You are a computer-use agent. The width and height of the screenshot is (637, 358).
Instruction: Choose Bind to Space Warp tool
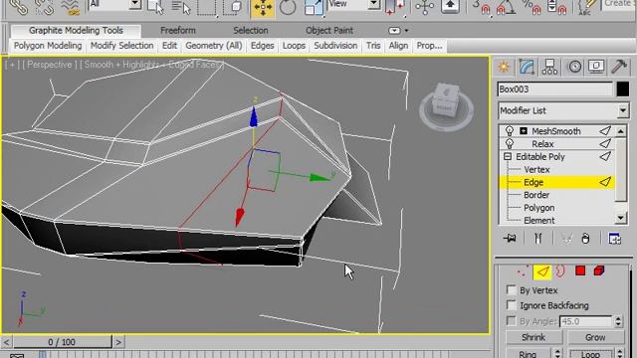71,7
